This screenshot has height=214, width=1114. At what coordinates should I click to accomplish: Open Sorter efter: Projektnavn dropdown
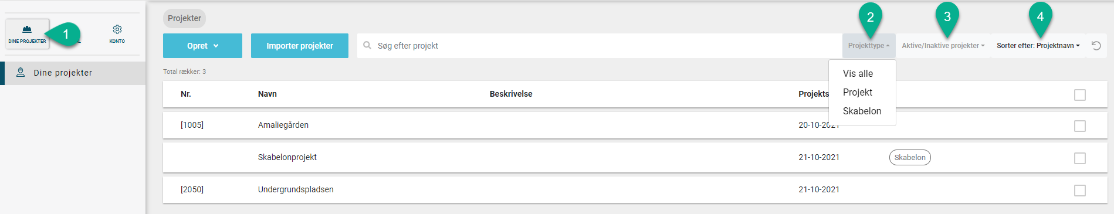(1038, 46)
